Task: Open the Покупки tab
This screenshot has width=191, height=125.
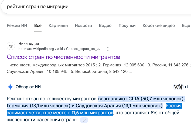Action: (127, 26)
